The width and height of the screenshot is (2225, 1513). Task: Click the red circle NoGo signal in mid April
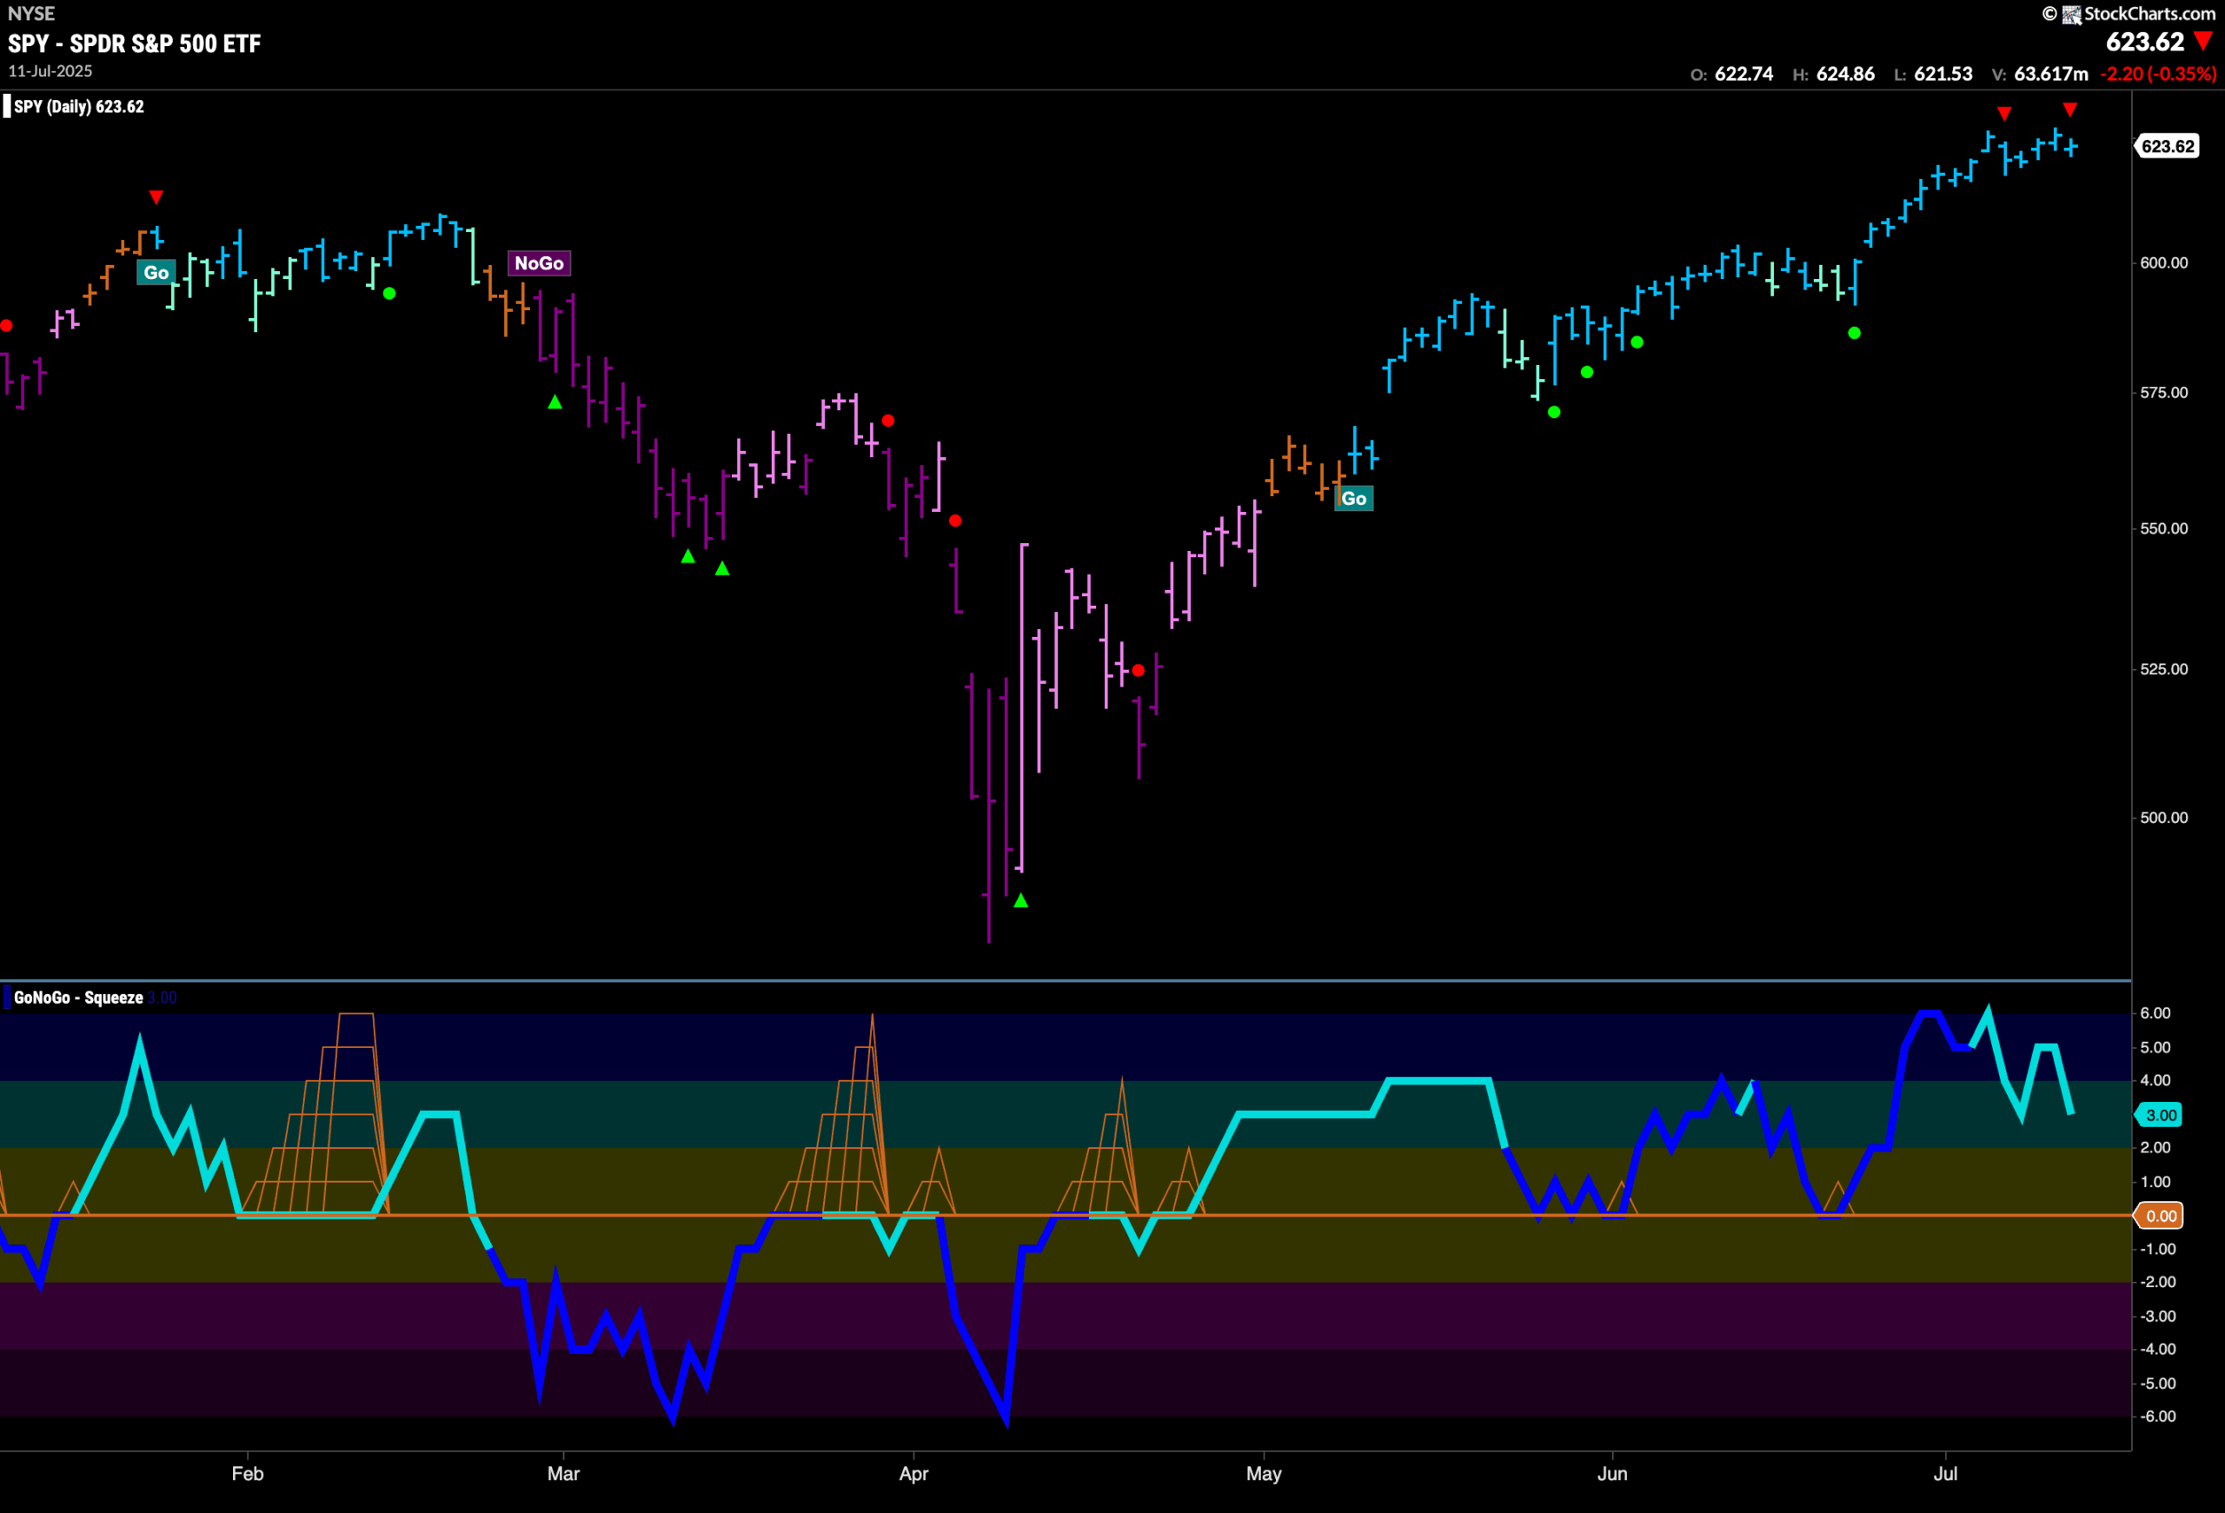tap(1138, 670)
